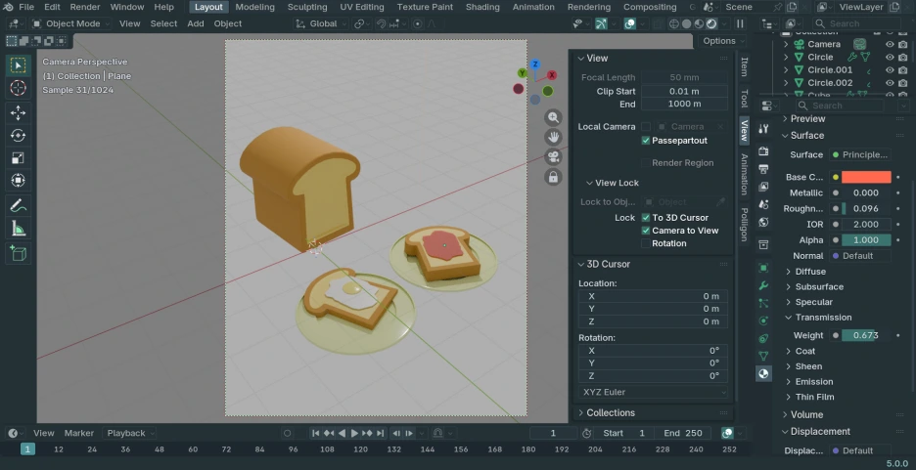Toggle camera view icon in viewport
The width and height of the screenshot is (916, 470).
[553, 157]
